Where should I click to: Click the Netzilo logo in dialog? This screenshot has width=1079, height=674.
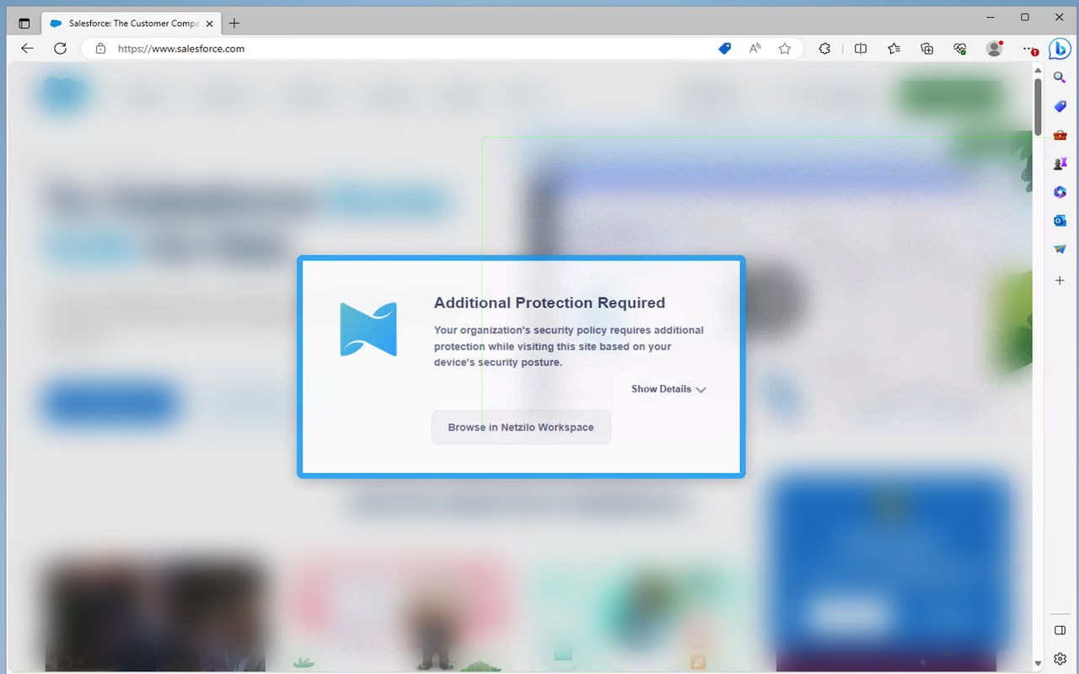[368, 329]
